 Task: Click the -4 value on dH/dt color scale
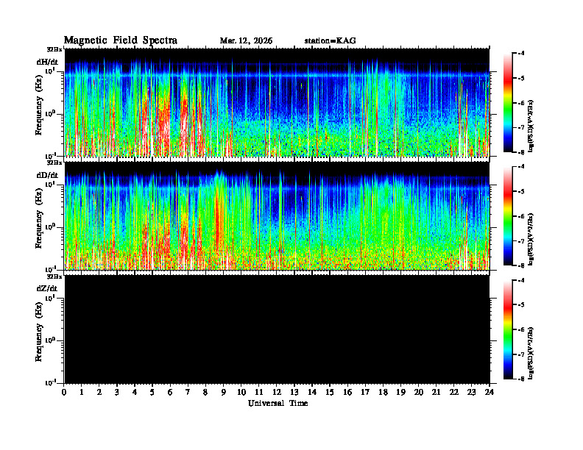pos(522,54)
